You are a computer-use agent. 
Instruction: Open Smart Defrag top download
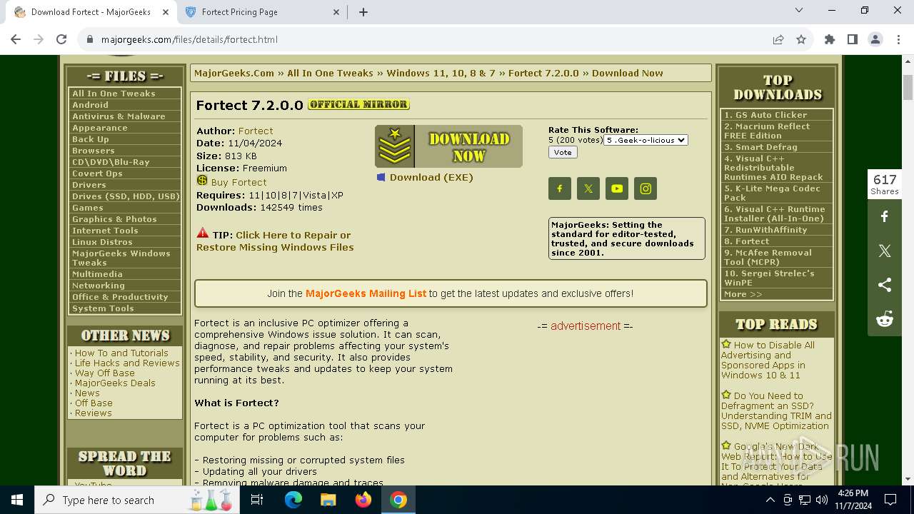(760, 147)
